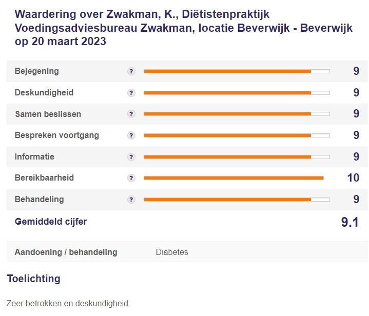
Task: Click the question mark beside Bereikbaarheid
Action: pos(131,178)
